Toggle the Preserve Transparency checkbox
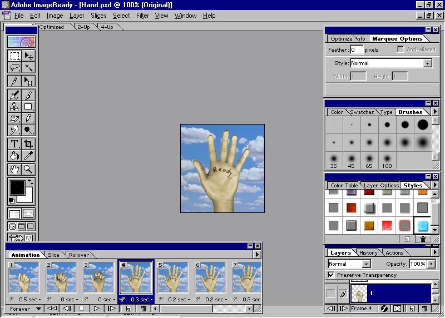The width and height of the screenshot is (445, 318). pos(332,275)
